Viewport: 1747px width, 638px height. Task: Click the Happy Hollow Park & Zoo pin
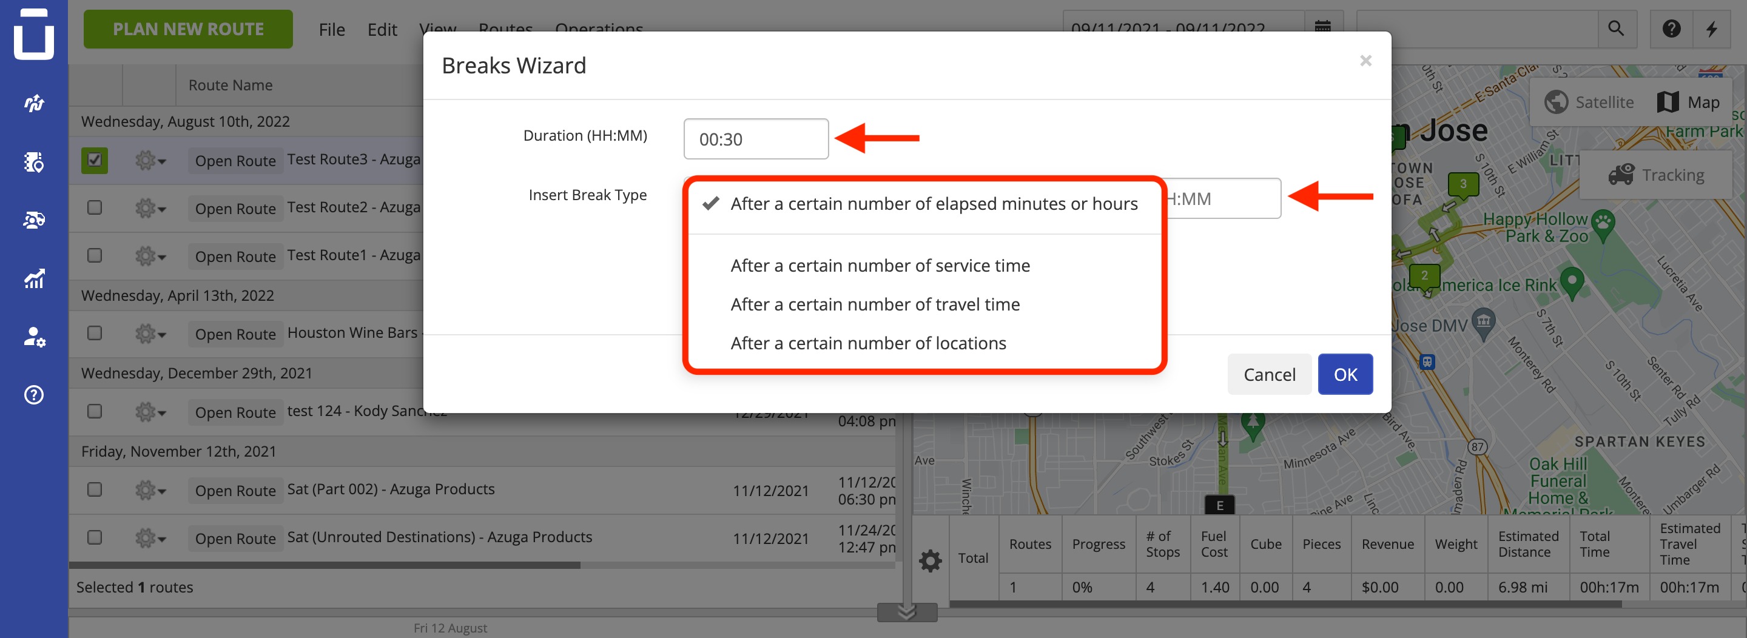1603,224
